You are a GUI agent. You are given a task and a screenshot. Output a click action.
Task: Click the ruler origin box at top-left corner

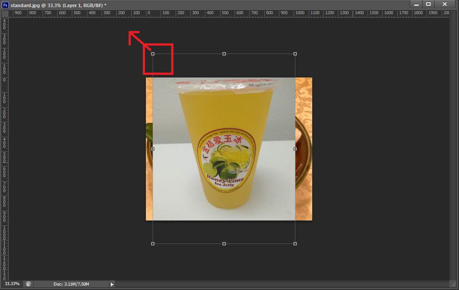(5, 13)
